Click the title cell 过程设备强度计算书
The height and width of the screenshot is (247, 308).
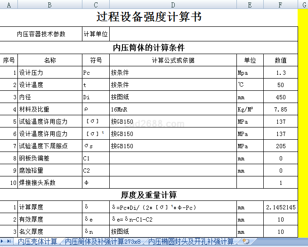[149, 17]
